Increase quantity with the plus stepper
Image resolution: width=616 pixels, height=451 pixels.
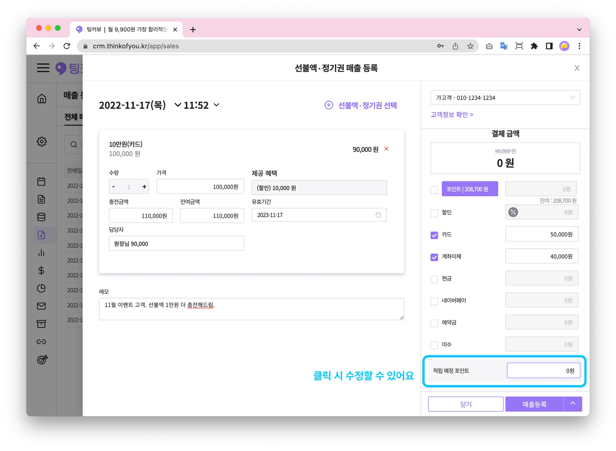(144, 187)
